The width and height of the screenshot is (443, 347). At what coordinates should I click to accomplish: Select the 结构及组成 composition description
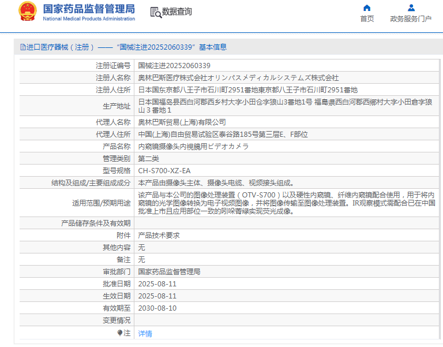click(216, 183)
